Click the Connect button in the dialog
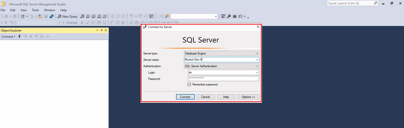This screenshot has height=128, width=404. click(x=185, y=97)
